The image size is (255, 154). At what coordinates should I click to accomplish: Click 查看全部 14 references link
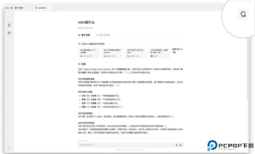[176, 50]
